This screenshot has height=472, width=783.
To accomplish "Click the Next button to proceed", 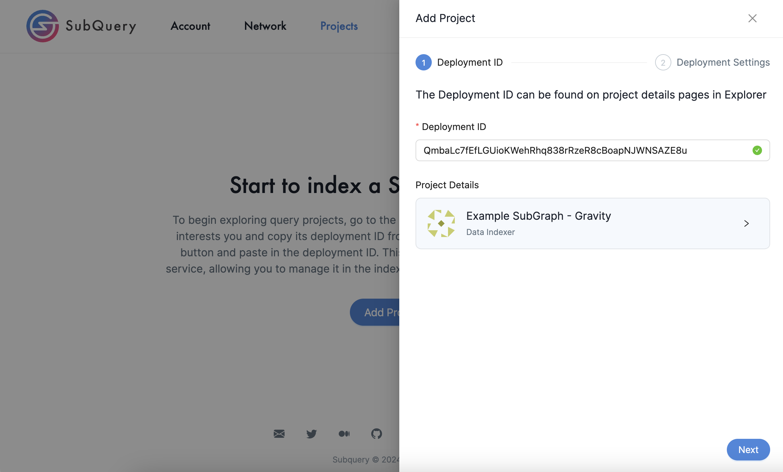I will [748, 450].
